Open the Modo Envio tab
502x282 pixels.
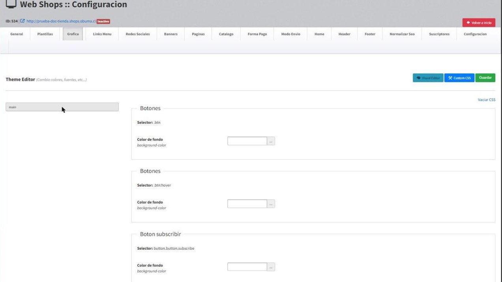[x=291, y=34]
